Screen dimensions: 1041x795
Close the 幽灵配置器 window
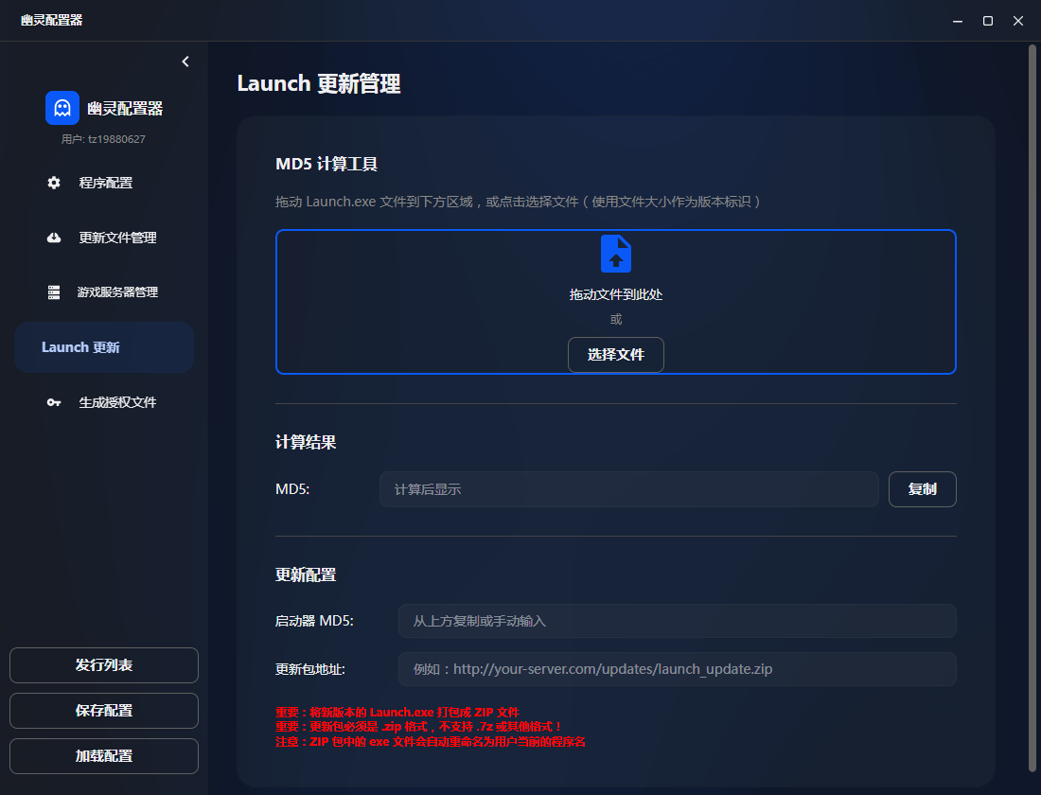pyautogui.click(x=1018, y=20)
